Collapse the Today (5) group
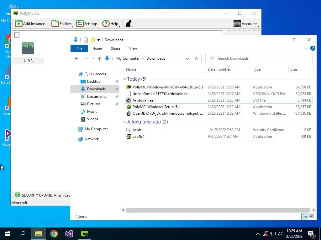This screenshot has height=240, width=321. [124, 79]
